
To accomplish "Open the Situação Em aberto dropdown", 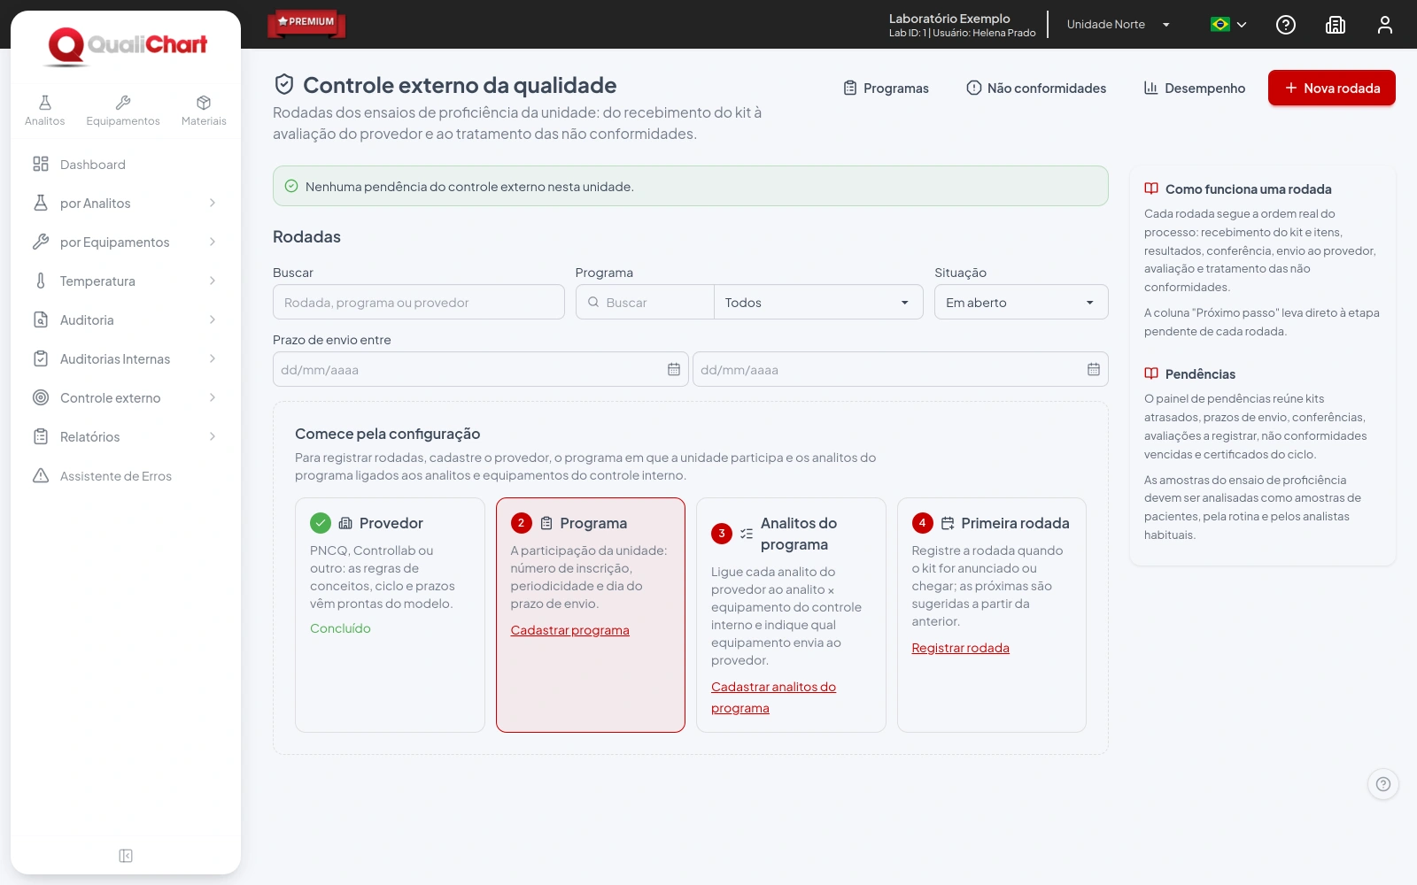I will click(x=1021, y=303).
